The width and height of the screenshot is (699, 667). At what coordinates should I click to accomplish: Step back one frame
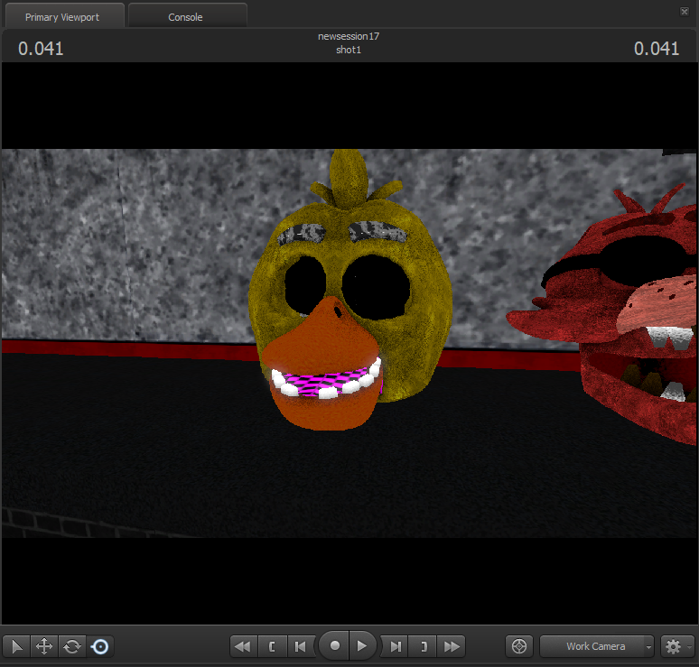pyautogui.click(x=301, y=646)
